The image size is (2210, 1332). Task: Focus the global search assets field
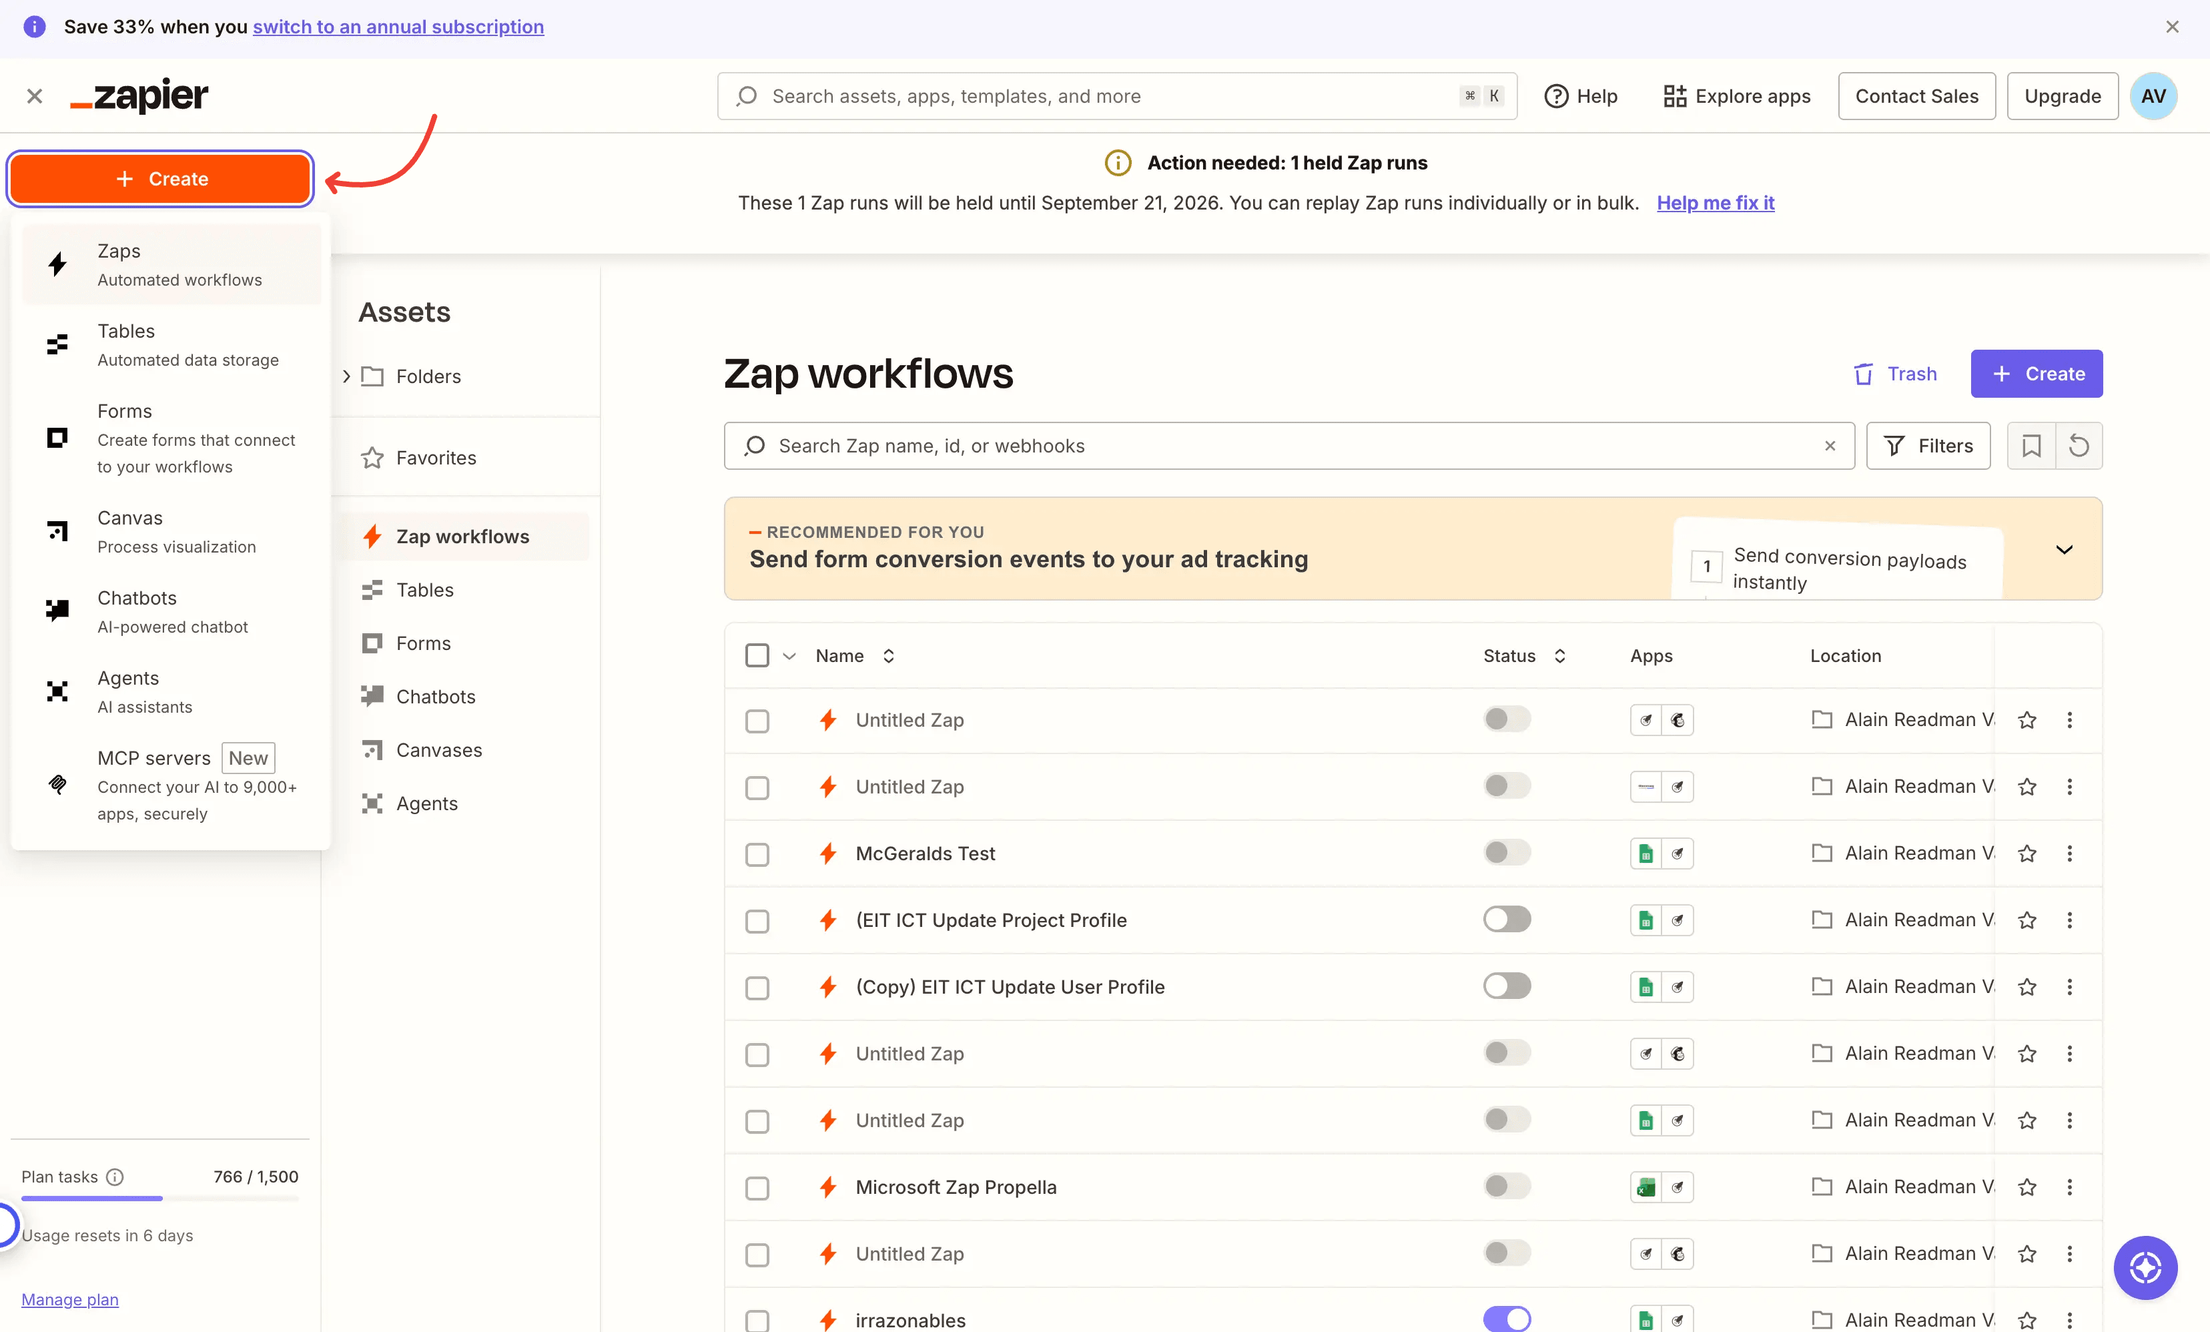[x=1116, y=96]
